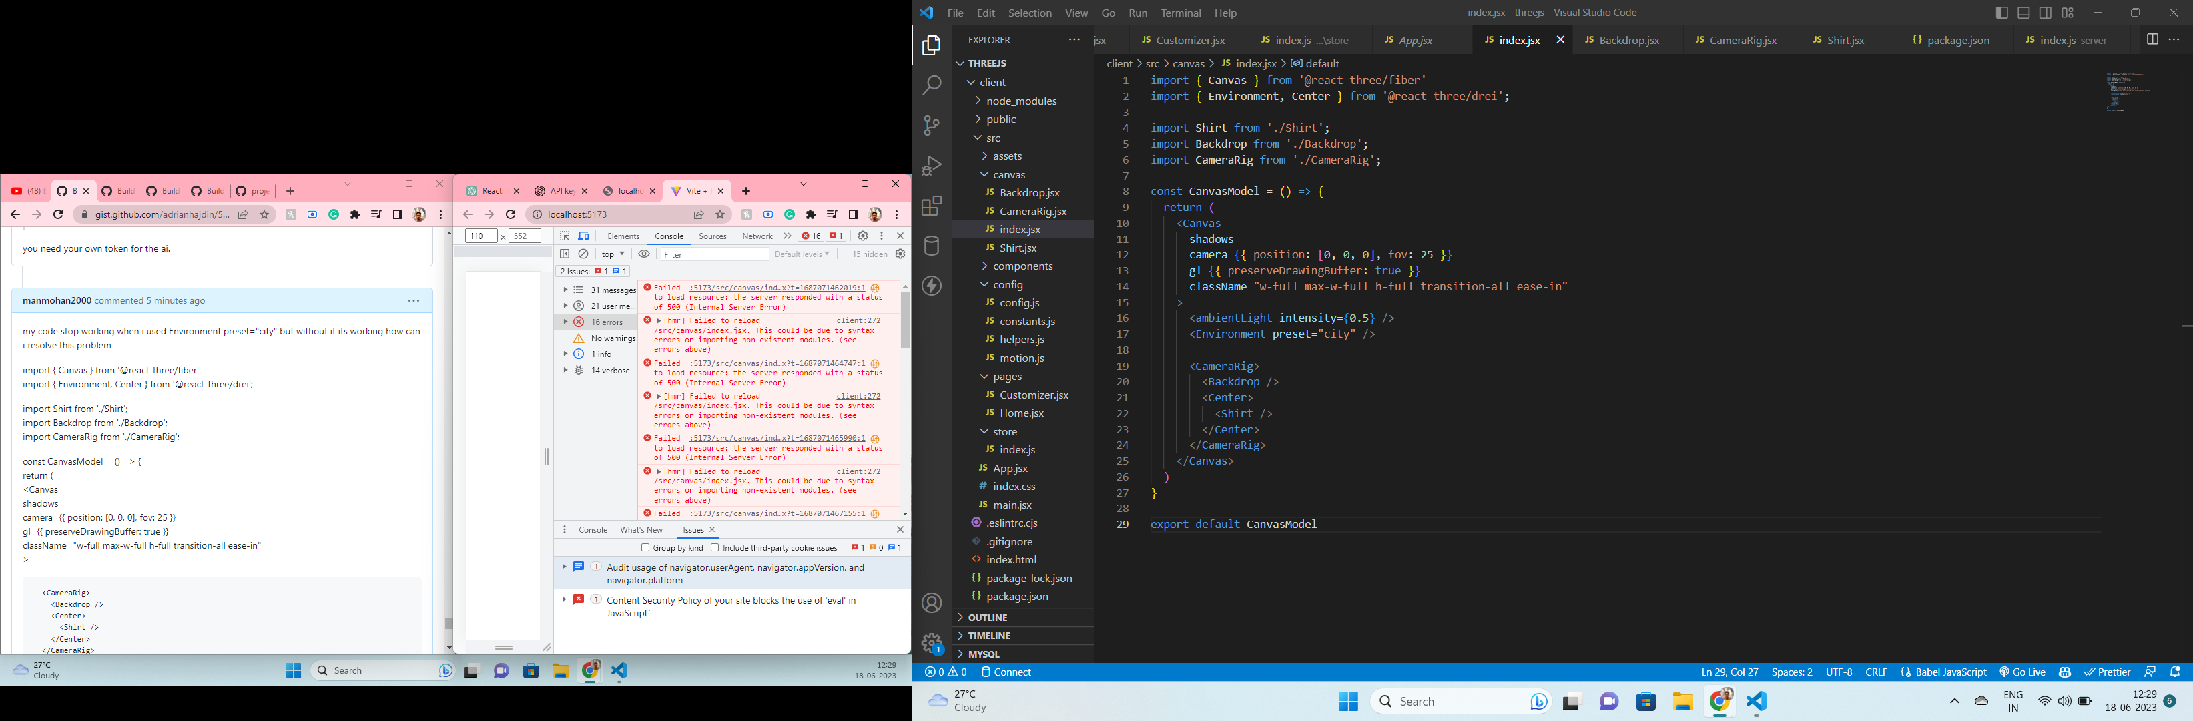
Task: Select the Run and Debug icon
Action: click(932, 165)
